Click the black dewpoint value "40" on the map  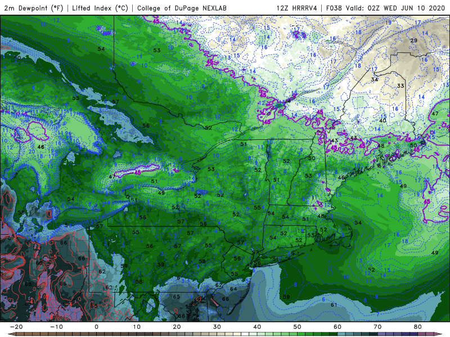click(382, 121)
